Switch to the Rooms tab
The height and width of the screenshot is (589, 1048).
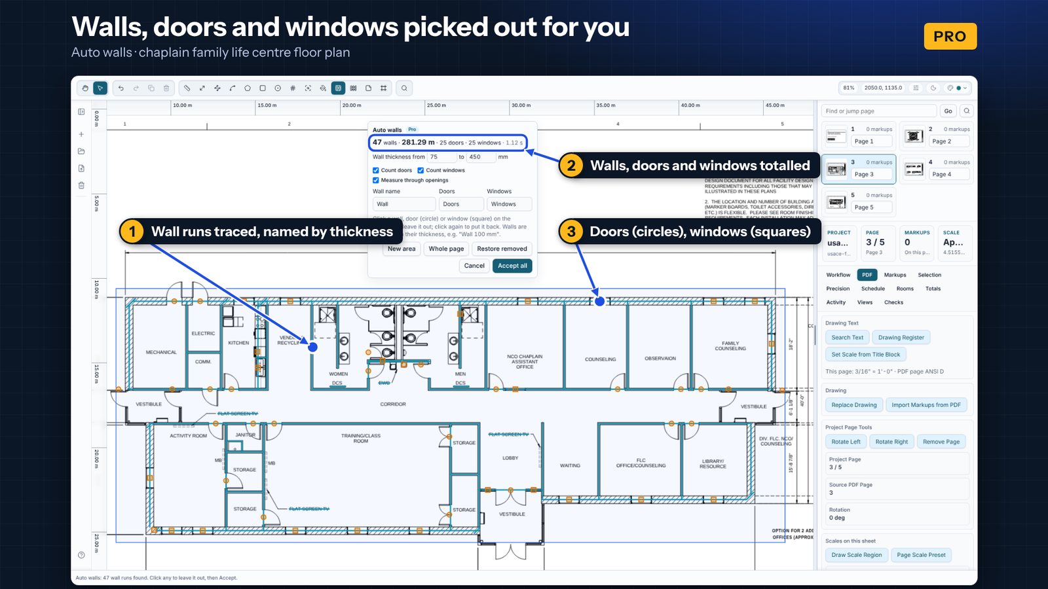(x=905, y=289)
